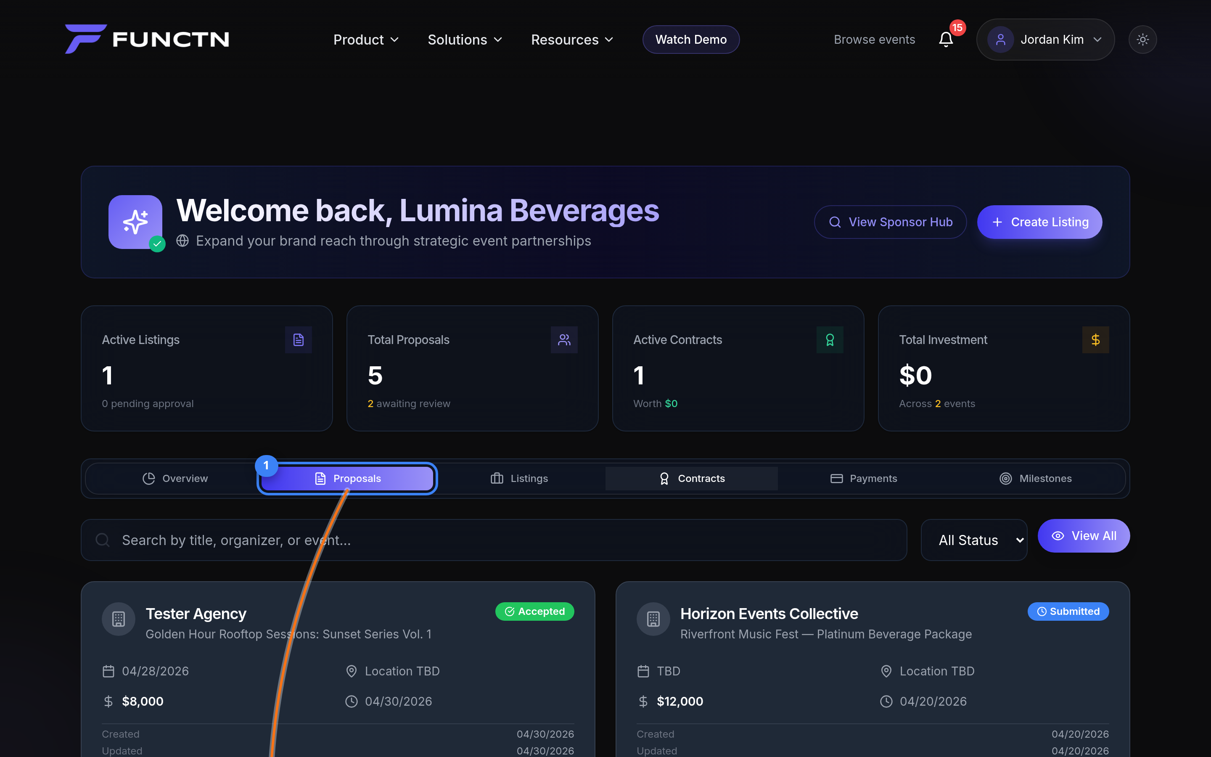Go to the Payments tab

coord(864,478)
